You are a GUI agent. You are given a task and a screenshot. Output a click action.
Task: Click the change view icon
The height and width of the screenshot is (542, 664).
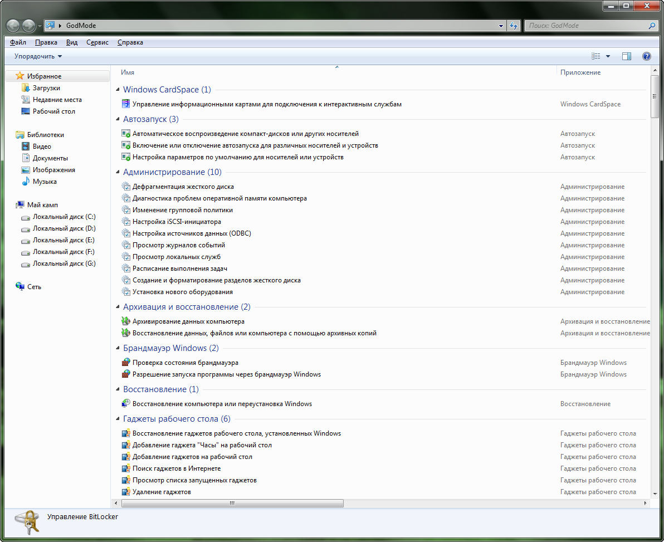tap(596, 56)
